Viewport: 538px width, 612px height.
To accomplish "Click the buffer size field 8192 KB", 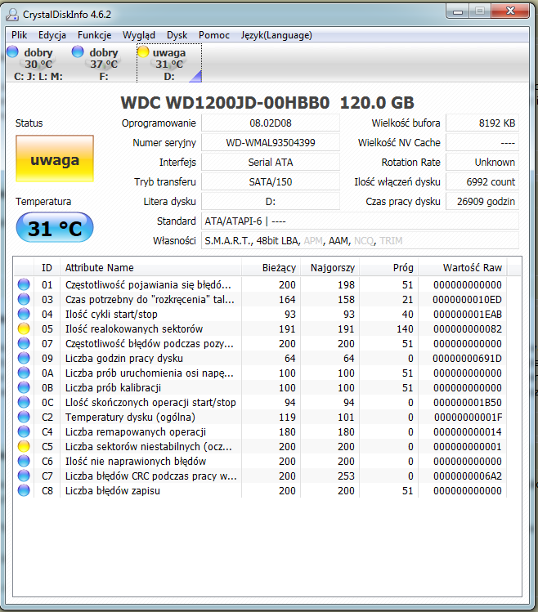I will pos(482,123).
